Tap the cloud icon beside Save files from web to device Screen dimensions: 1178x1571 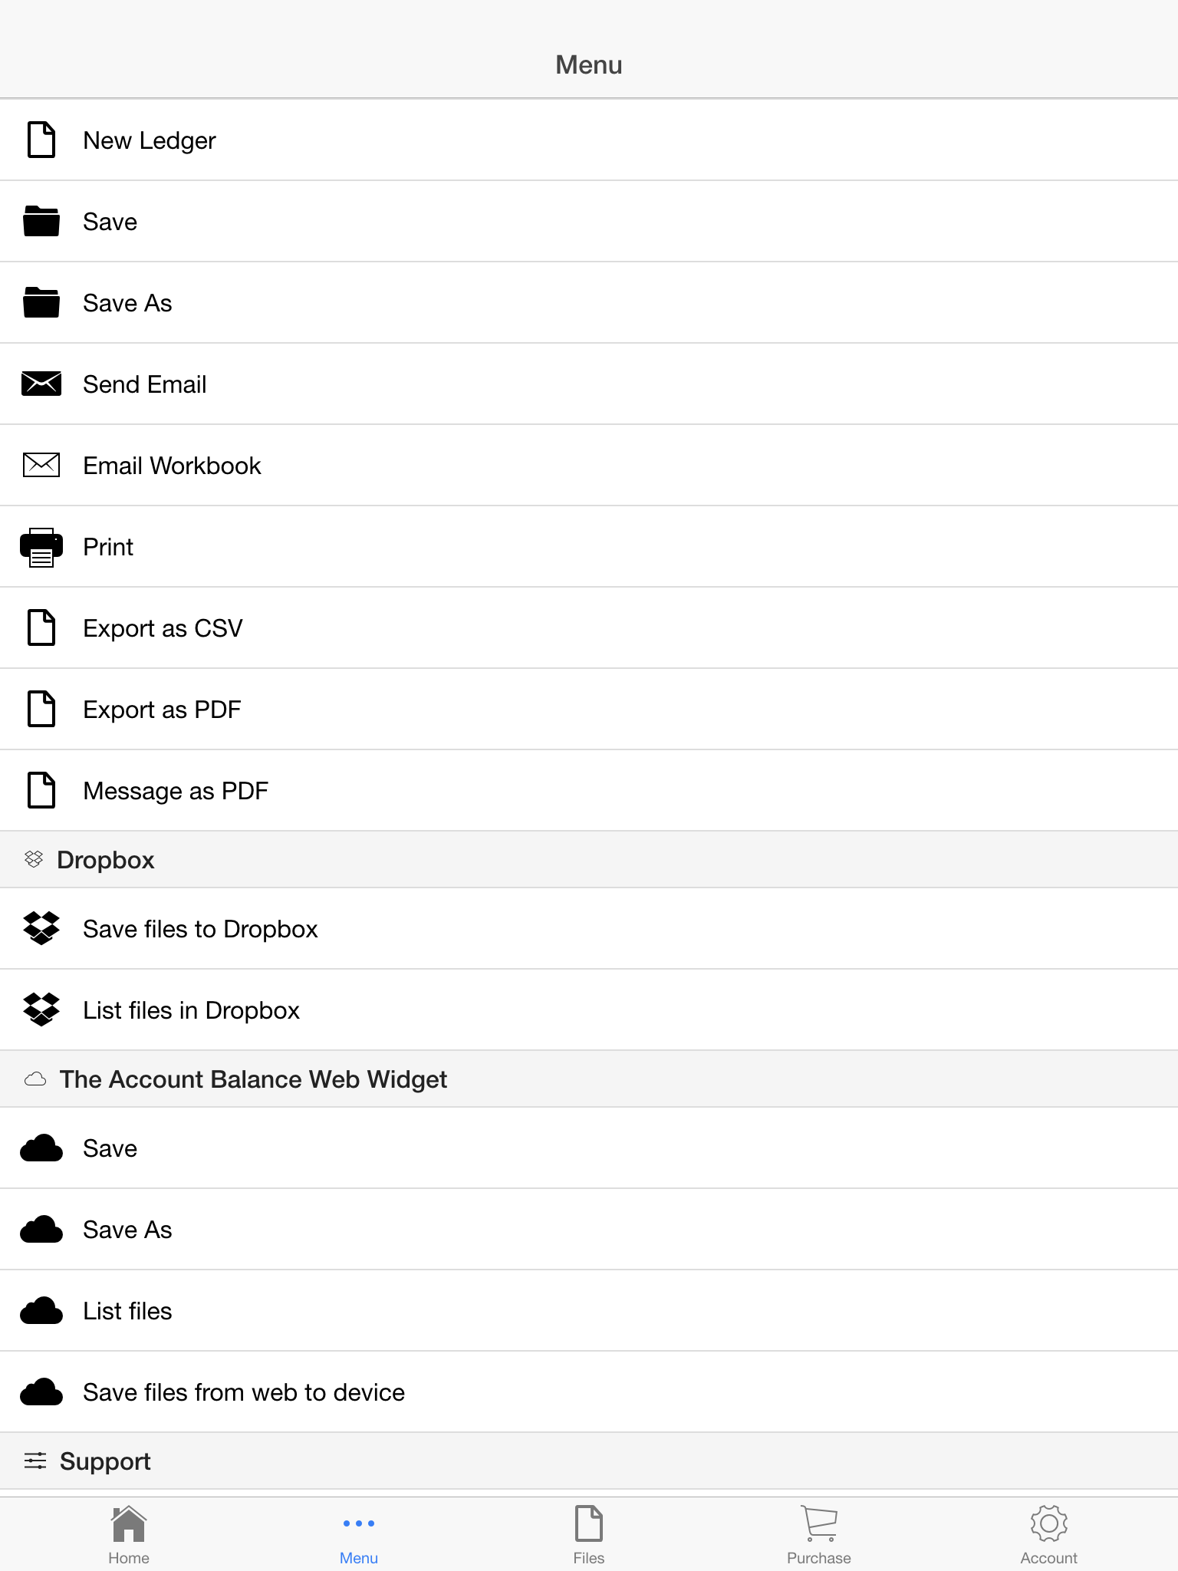coord(41,1392)
